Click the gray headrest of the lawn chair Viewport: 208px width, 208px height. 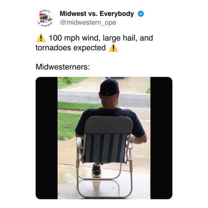[108, 125]
